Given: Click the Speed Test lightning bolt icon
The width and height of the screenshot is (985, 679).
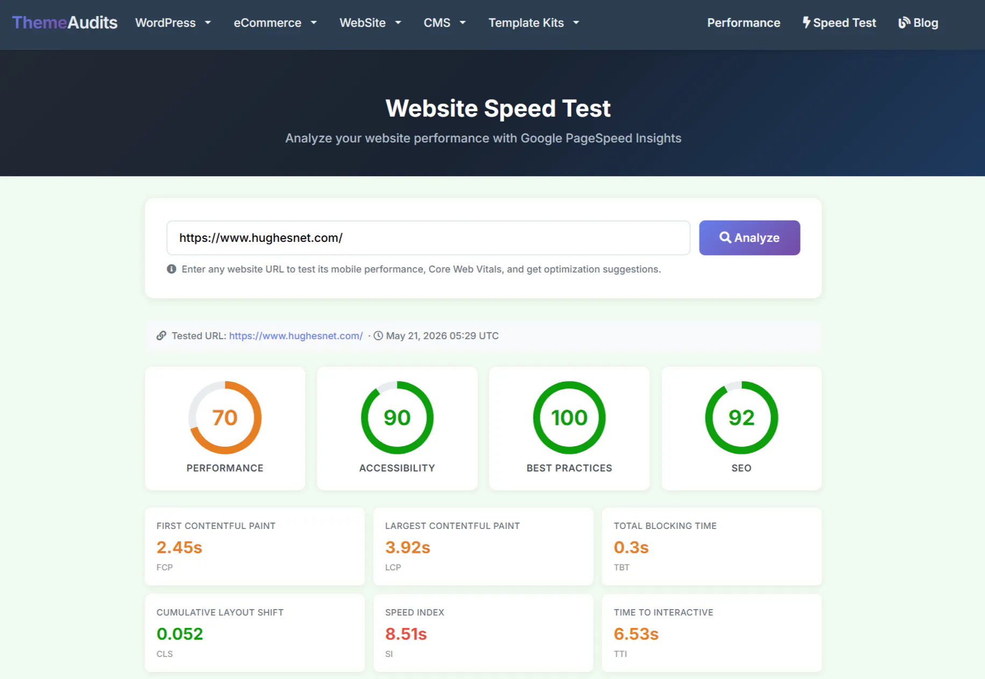Looking at the screenshot, I should point(806,23).
